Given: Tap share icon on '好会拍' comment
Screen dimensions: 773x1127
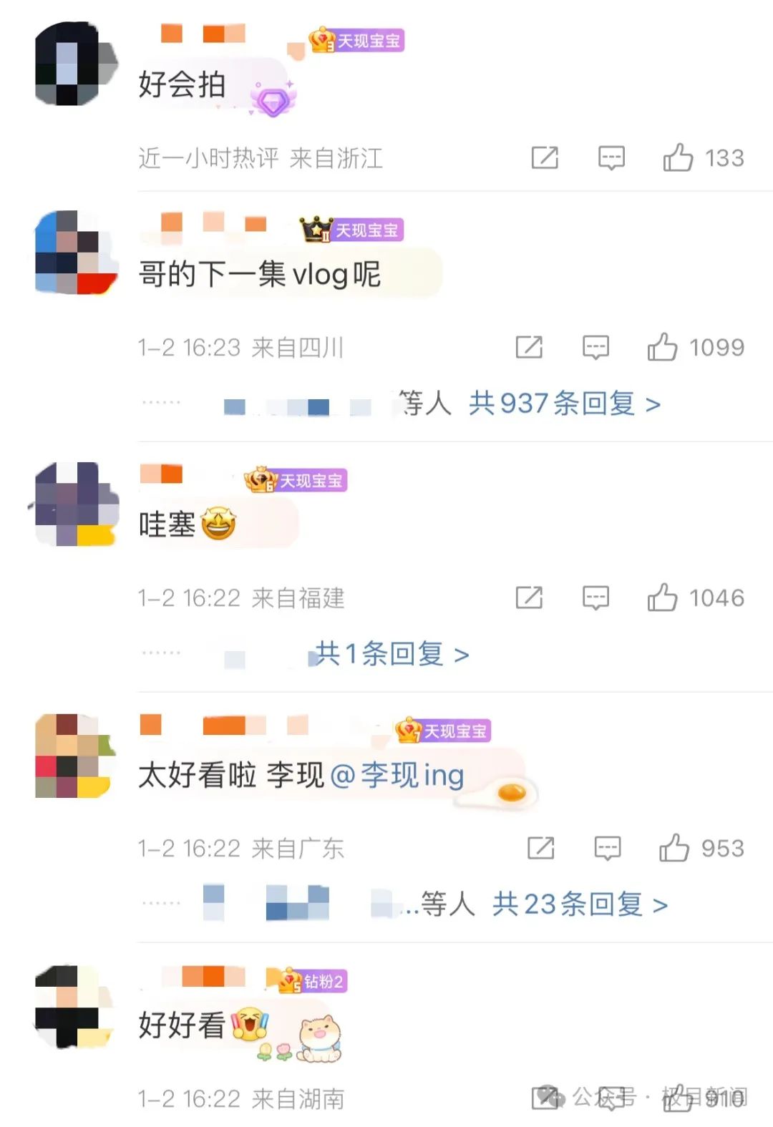Looking at the screenshot, I should coord(545,157).
